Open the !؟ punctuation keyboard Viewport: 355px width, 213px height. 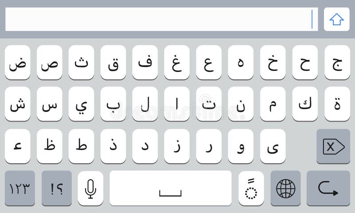pyautogui.click(x=57, y=188)
